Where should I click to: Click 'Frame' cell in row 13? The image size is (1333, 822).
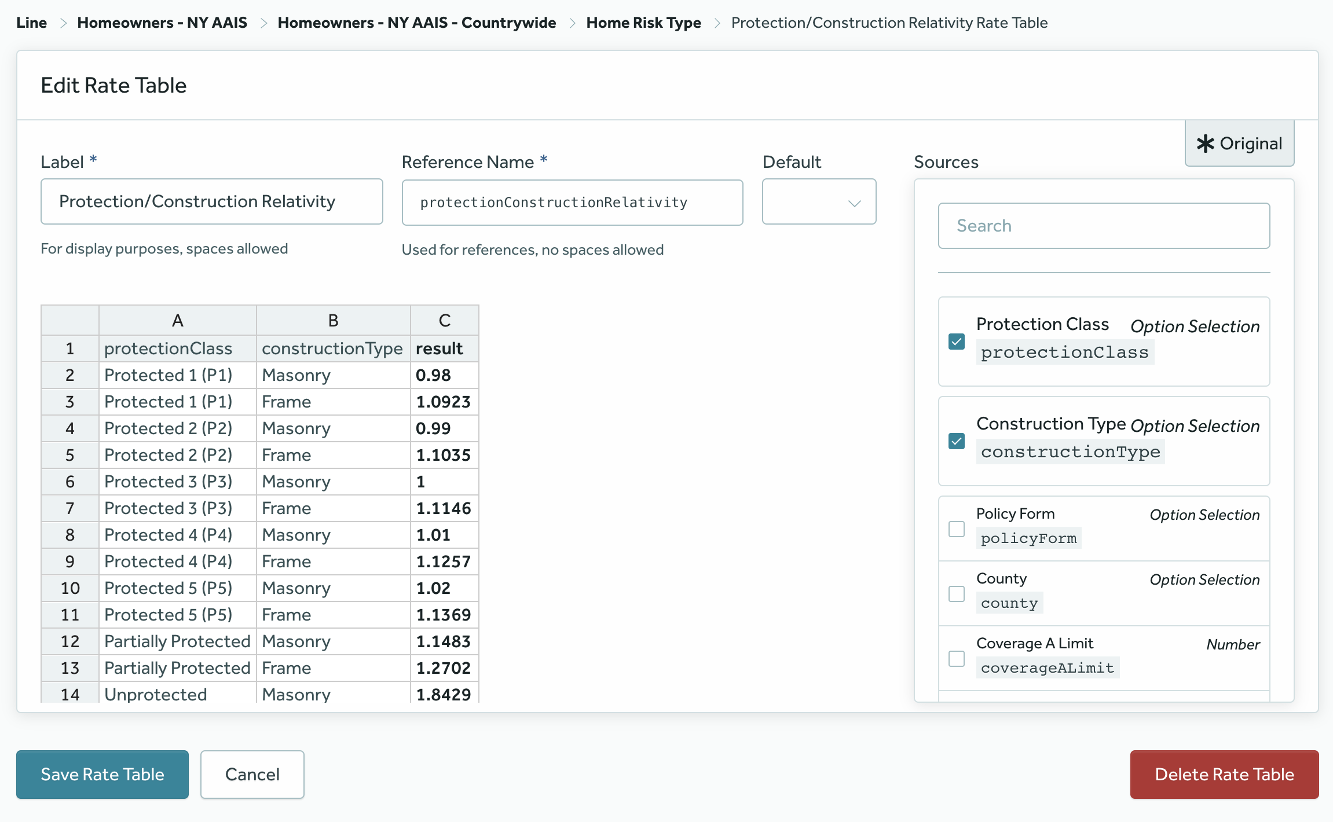[334, 668]
